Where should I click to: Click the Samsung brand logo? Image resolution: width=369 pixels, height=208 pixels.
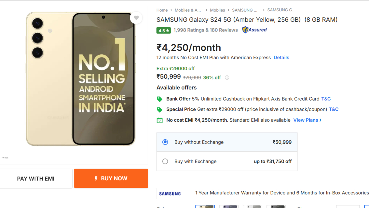tap(170, 194)
